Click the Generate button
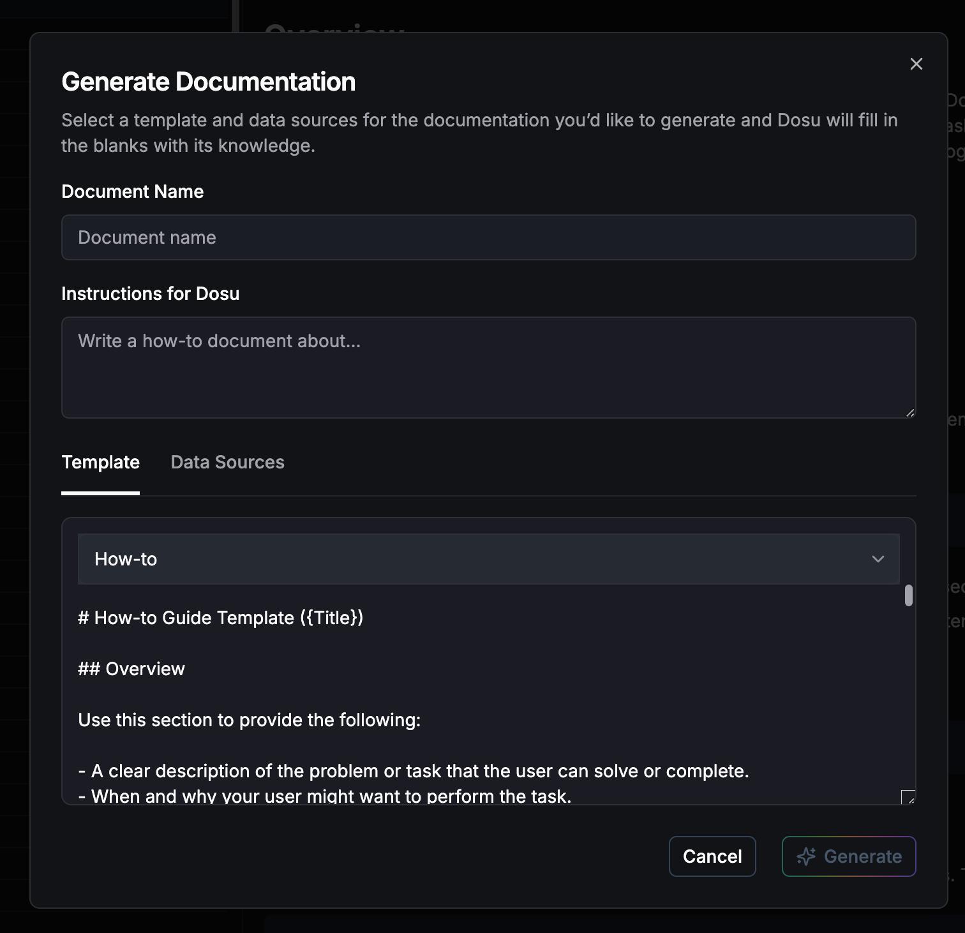 click(849, 856)
